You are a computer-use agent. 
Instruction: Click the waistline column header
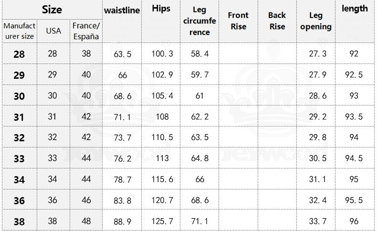tap(122, 10)
